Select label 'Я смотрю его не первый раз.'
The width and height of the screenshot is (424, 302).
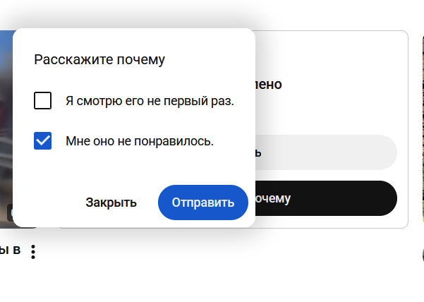150,101
